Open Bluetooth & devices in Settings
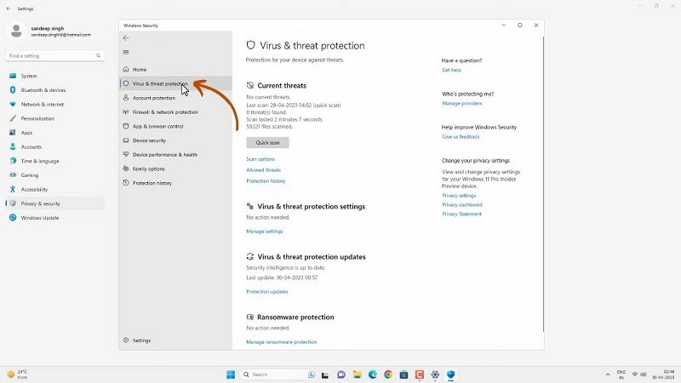 pyautogui.click(x=54, y=90)
